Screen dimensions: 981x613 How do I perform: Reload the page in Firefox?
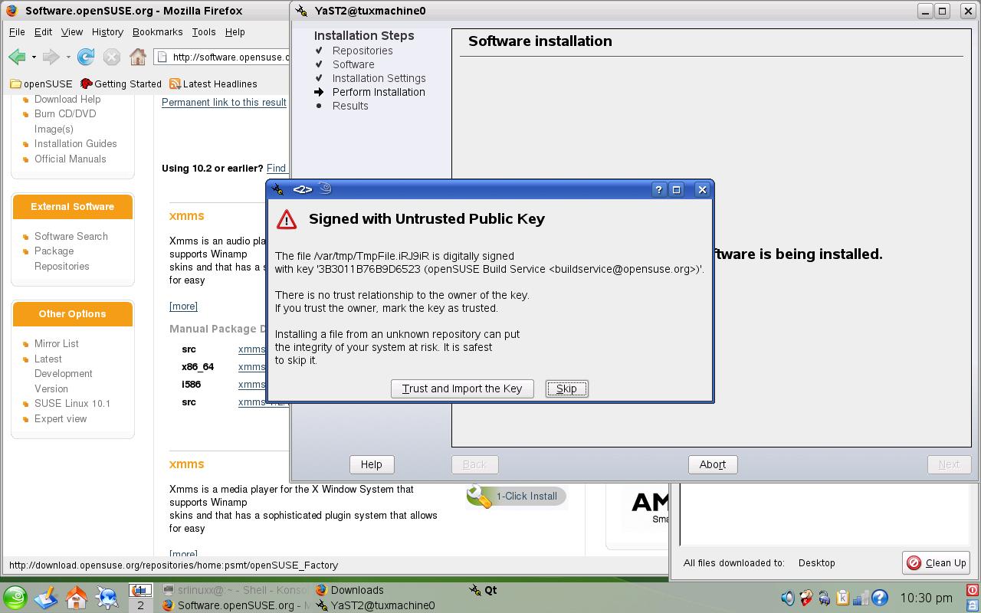(x=86, y=57)
